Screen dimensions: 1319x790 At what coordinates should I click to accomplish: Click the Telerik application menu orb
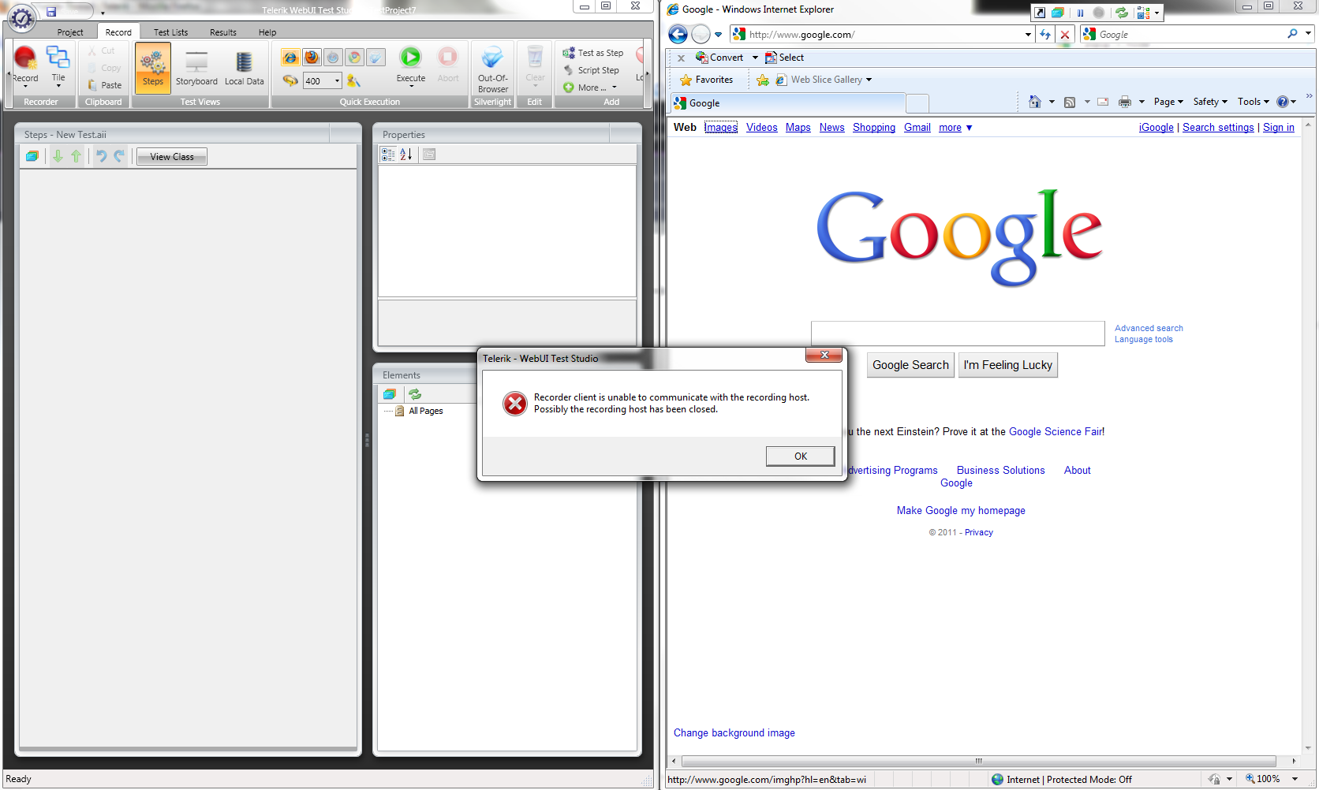click(x=21, y=17)
